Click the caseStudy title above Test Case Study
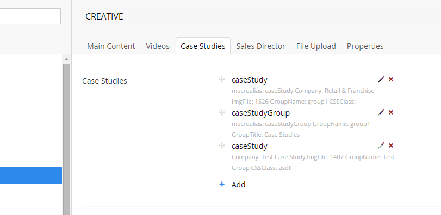This screenshot has height=215, width=441. [249, 146]
